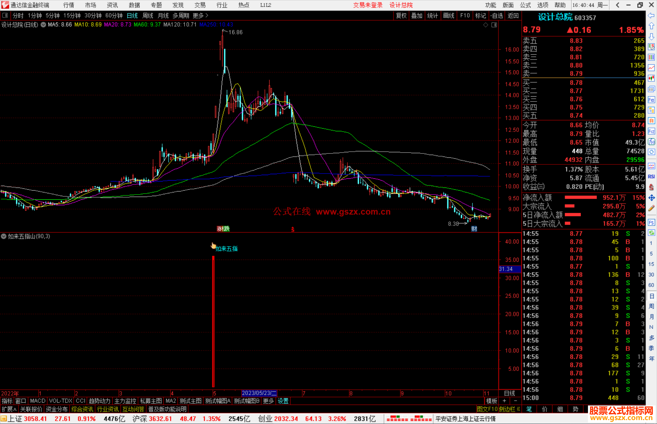Expand the 更多 periods dropdown

tap(200, 15)
